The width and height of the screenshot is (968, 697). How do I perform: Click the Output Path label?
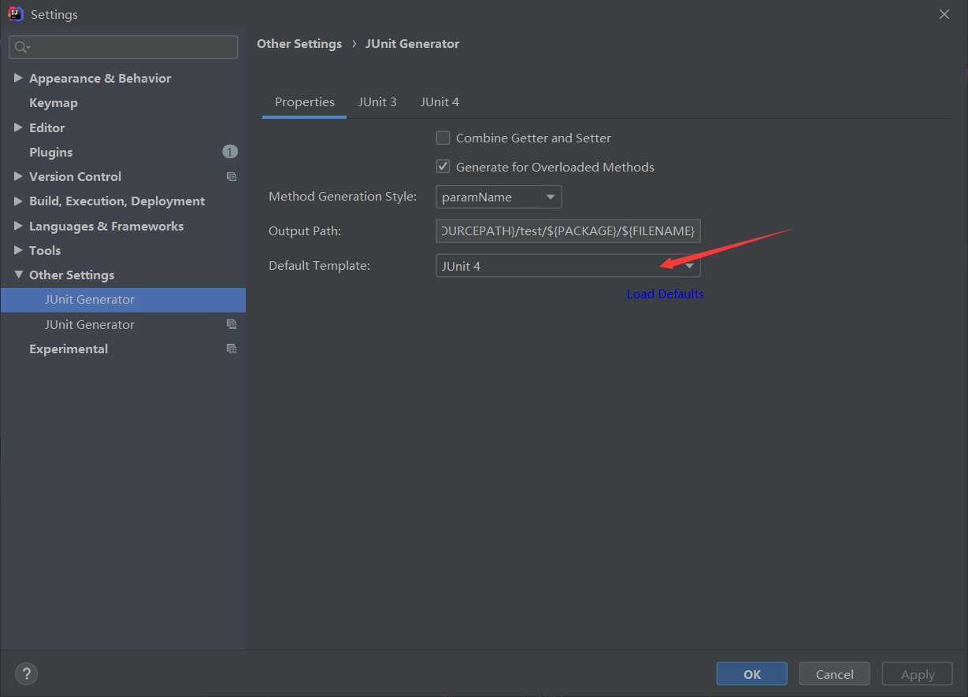[305, 231]
